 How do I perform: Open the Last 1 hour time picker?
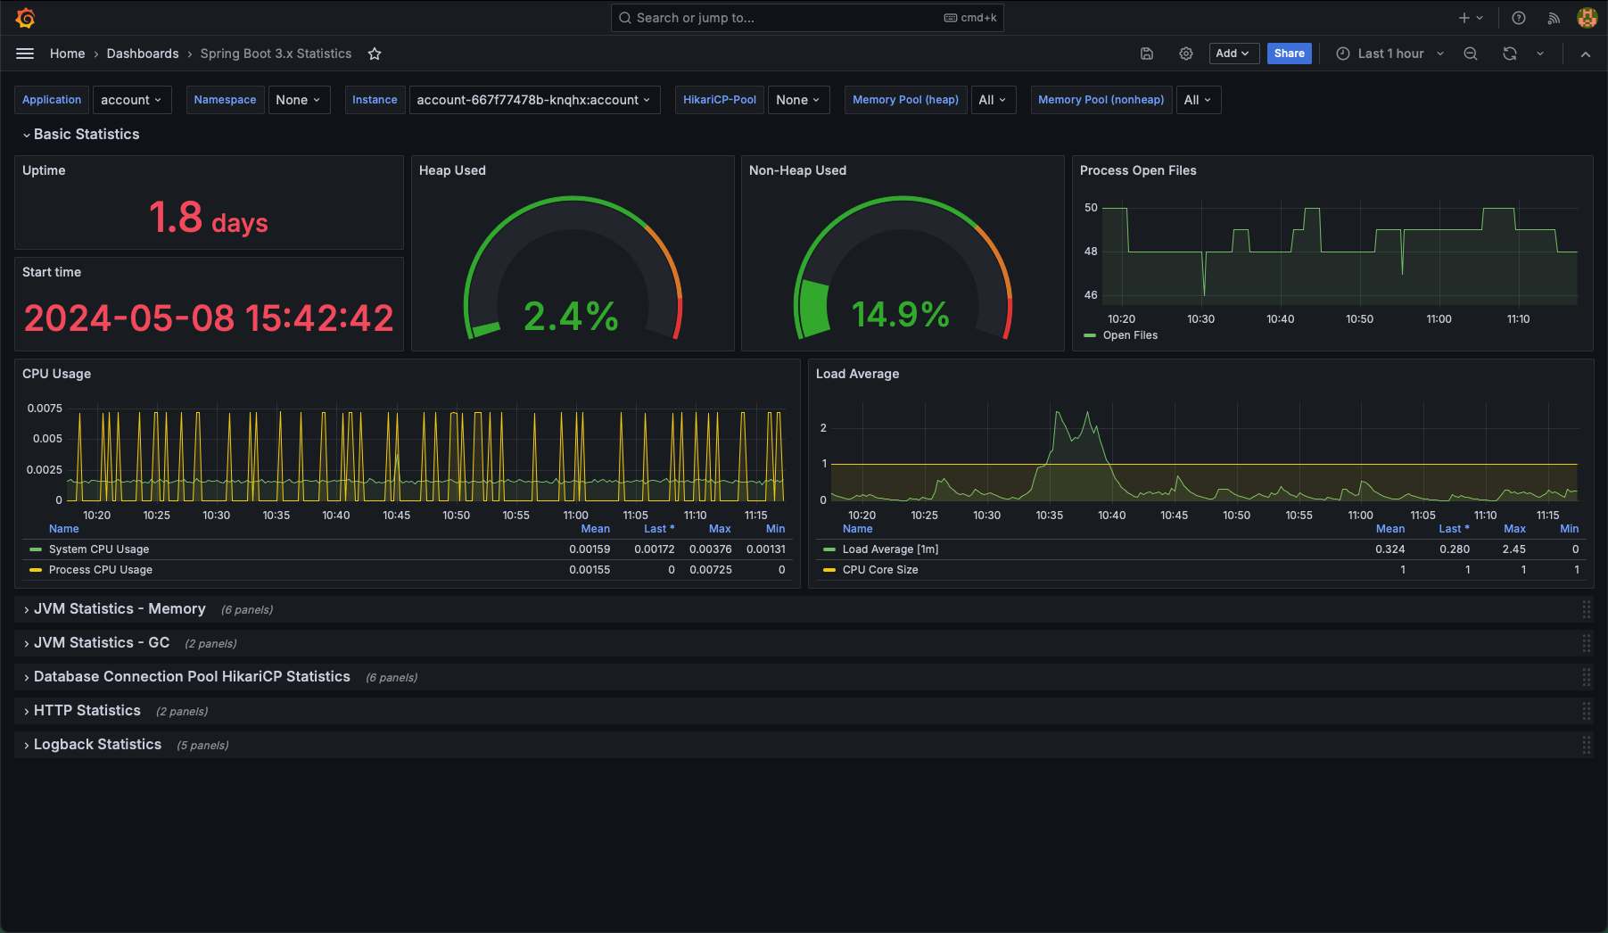pos(1389,54)
